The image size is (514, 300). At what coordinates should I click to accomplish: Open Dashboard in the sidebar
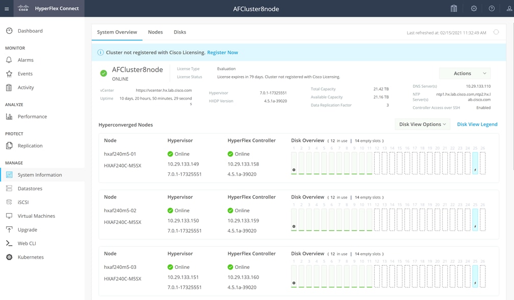tap(30, 31)
